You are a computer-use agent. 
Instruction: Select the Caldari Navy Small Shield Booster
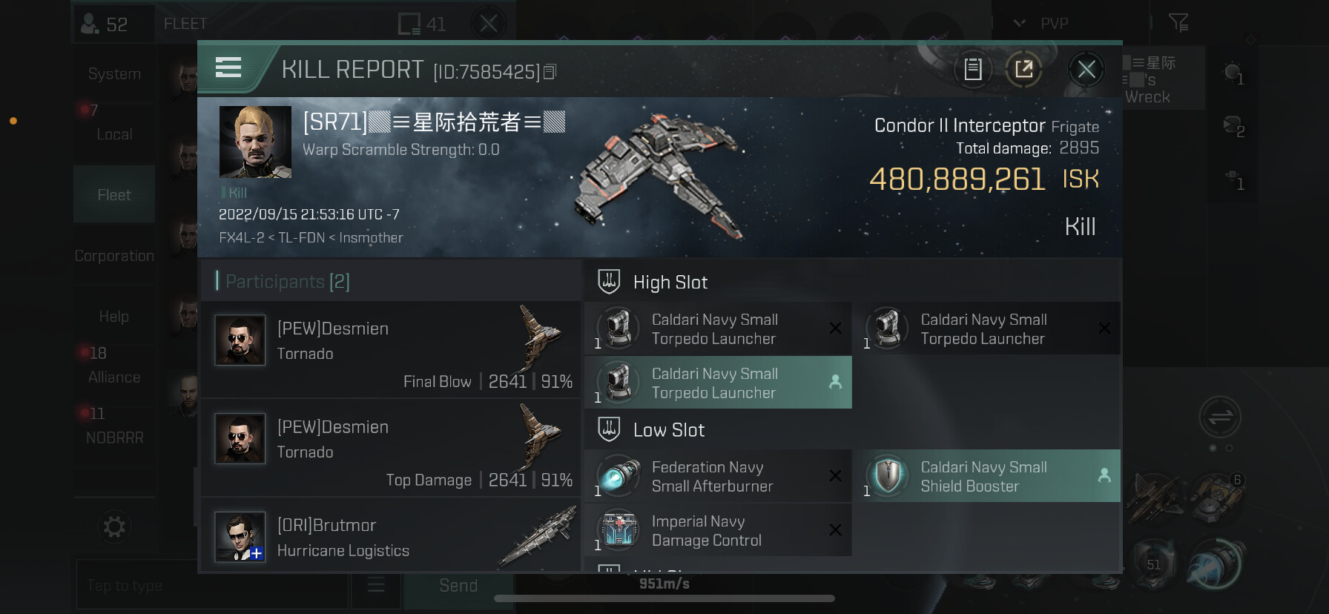pos(986,476)
